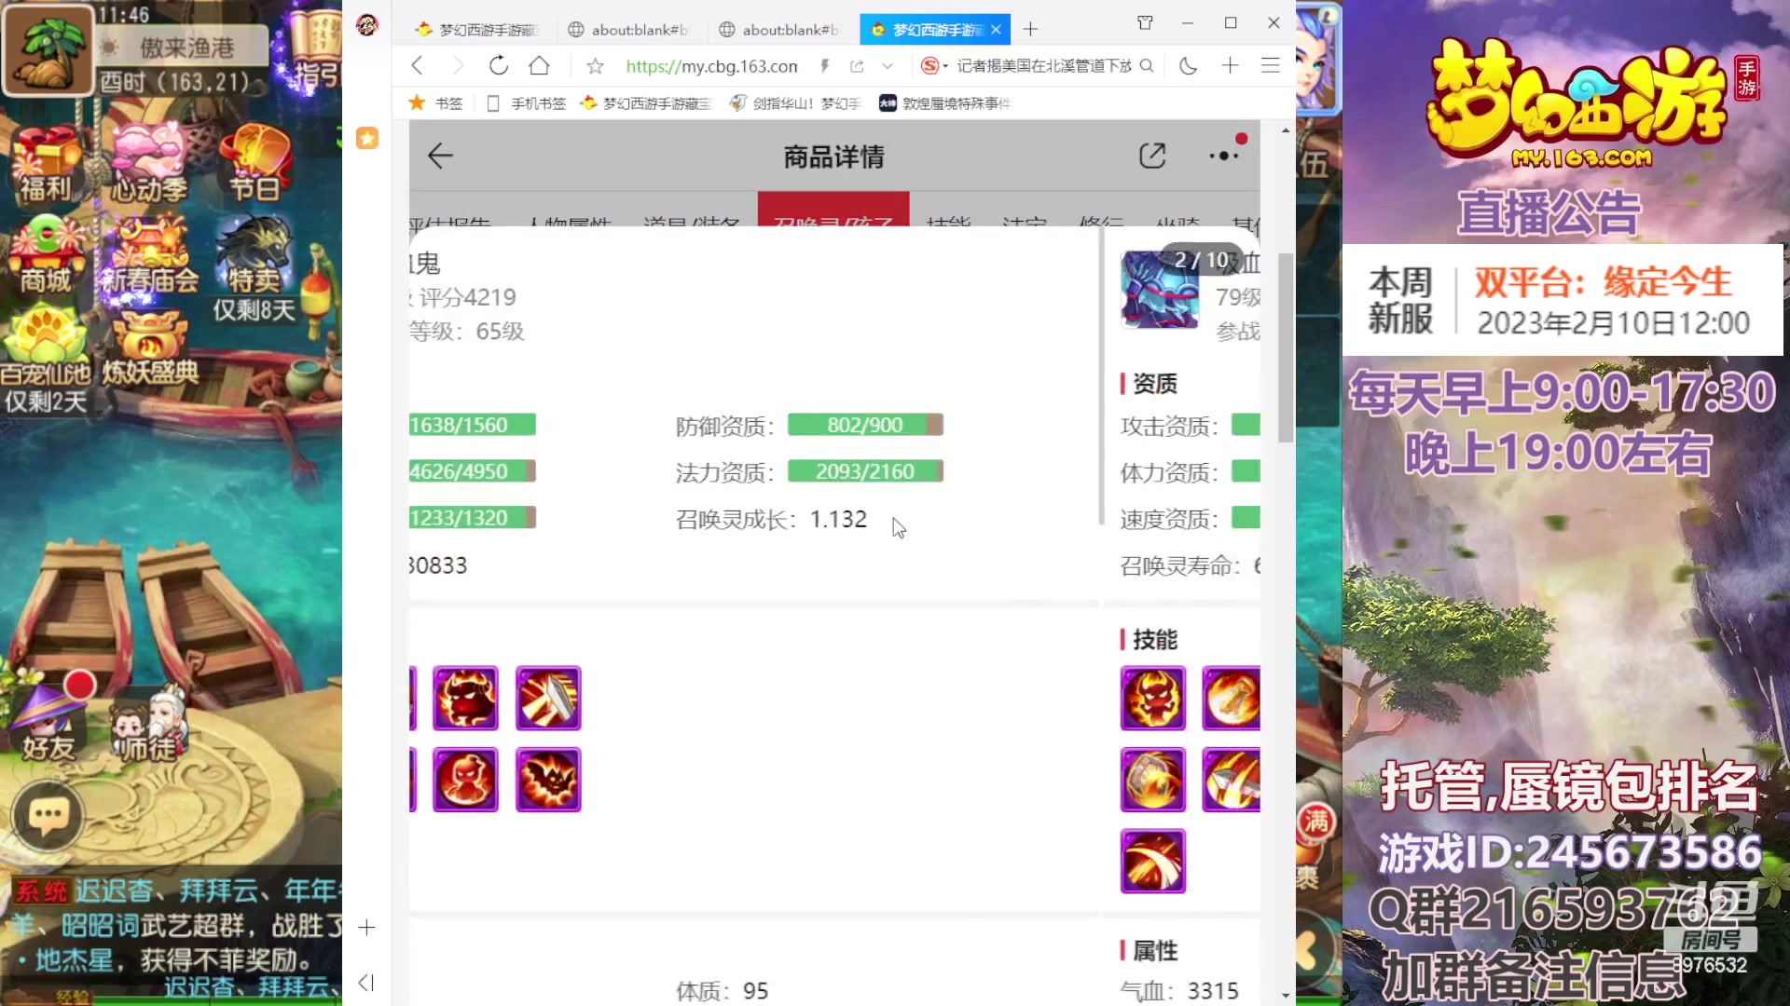1790x1006 pixels.
Task: Click the browser page vertical scrollbar
Action: [x=1286, y=347]
